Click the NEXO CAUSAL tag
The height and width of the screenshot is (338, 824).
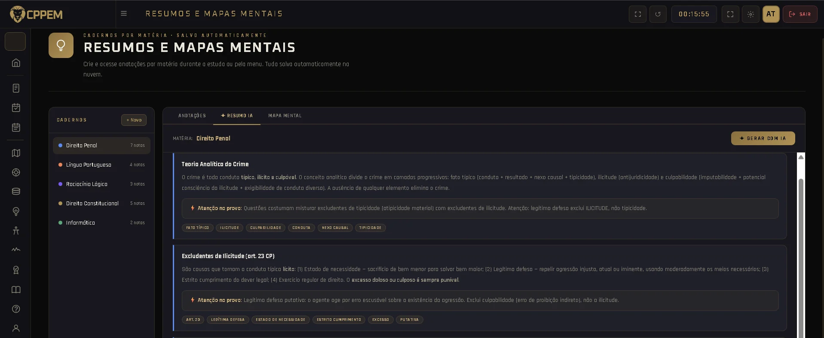(x=335, y=228)
